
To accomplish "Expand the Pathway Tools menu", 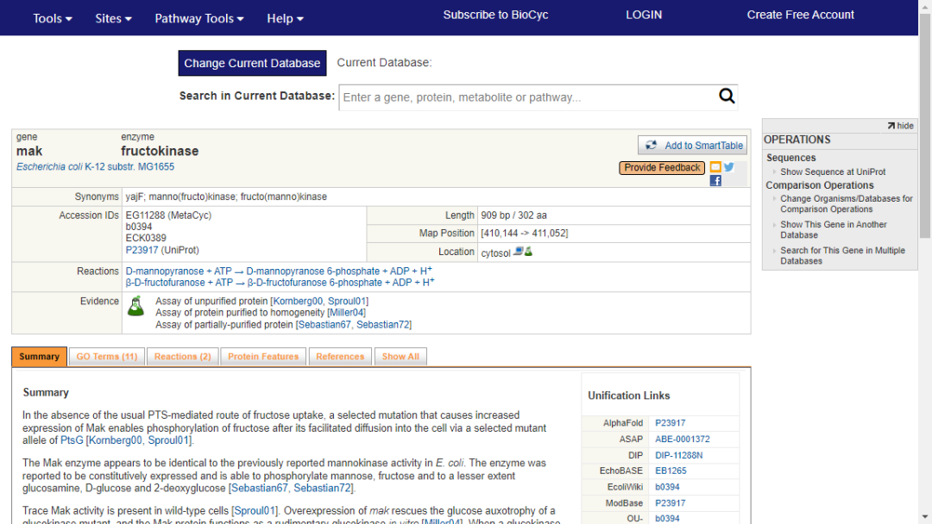I will point(199,18).
